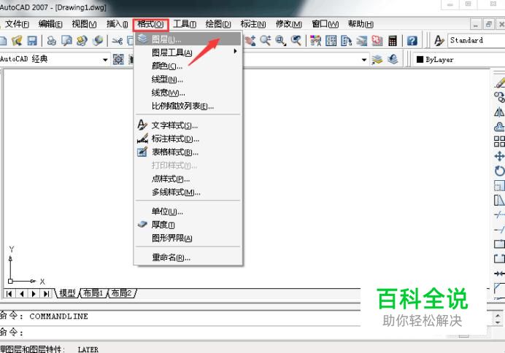
Task: Open the QuickCalc calculator icon
Action: pos(393,41)
